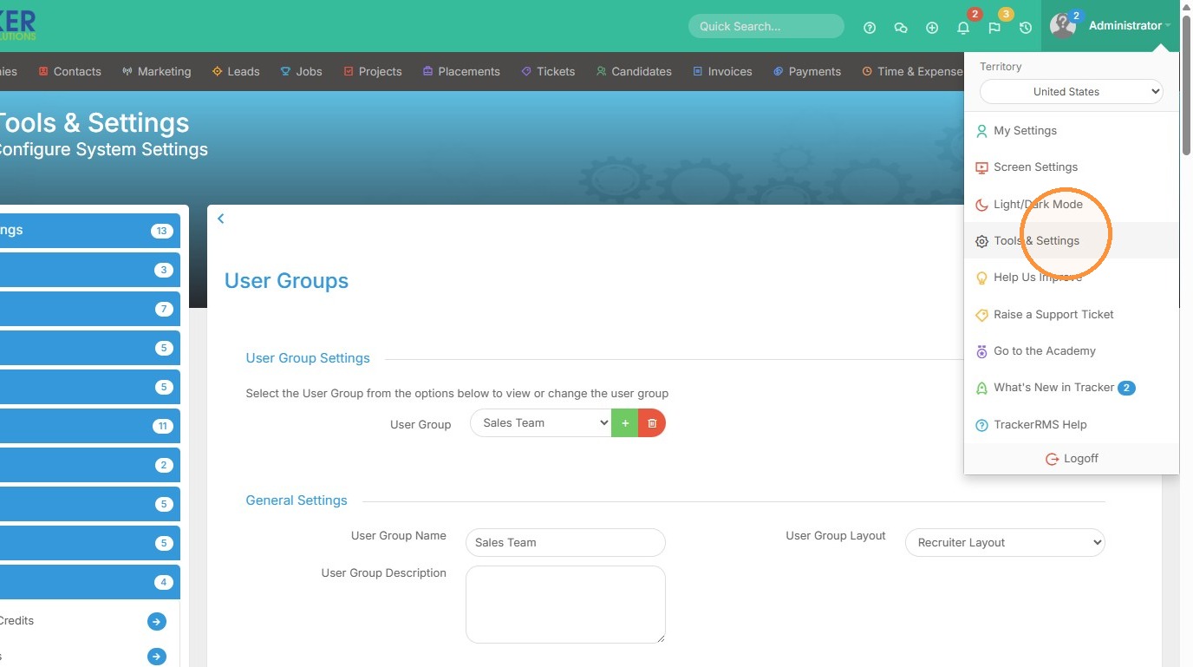1193x667 pixels.
Task: Open the Territory United States dropdown
Action: pyautogui.click(x=1071, y=91)
